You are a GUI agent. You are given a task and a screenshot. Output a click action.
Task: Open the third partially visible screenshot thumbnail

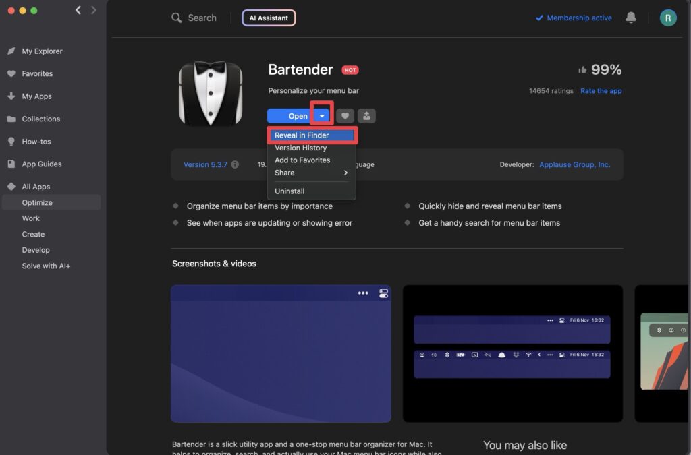(663, 353)
